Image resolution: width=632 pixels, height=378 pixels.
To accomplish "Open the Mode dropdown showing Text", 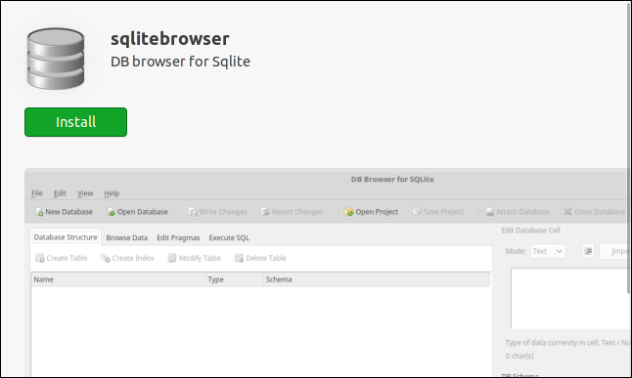I will click(x=548, y=251).
